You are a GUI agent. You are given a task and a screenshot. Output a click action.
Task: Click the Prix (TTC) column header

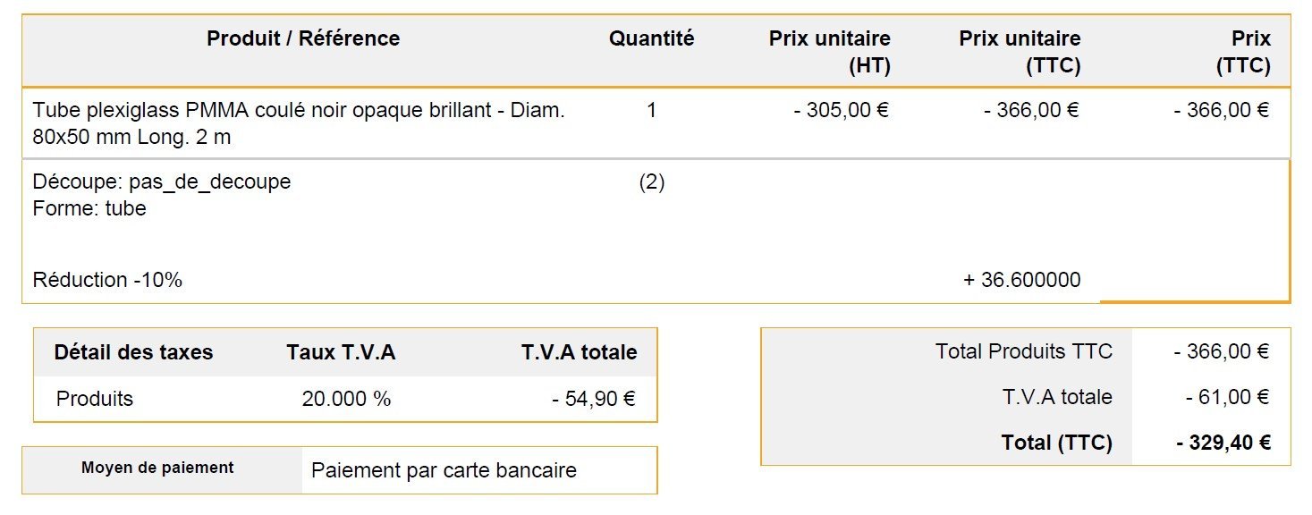[1243, 52]
